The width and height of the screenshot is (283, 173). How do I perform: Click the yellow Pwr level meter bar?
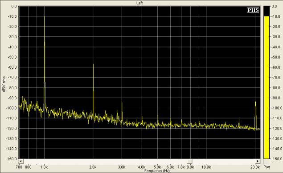click(267, 87)
